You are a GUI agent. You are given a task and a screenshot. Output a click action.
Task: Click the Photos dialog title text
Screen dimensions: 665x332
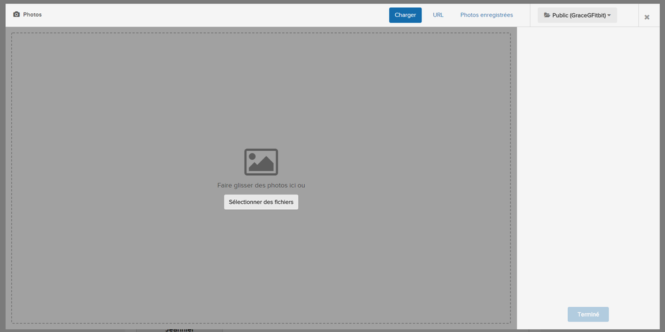pyautogui.click(x=32, y=15)
